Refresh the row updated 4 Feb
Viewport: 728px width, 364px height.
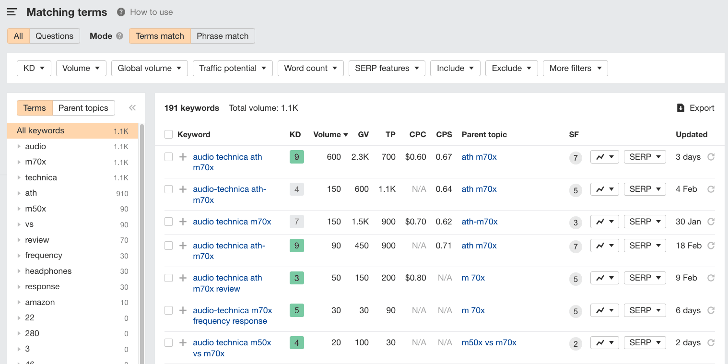pyautogui.click(x=711, y=189)
